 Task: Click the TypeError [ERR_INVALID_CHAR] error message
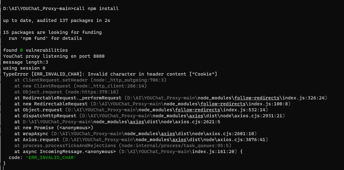point(110,74)
